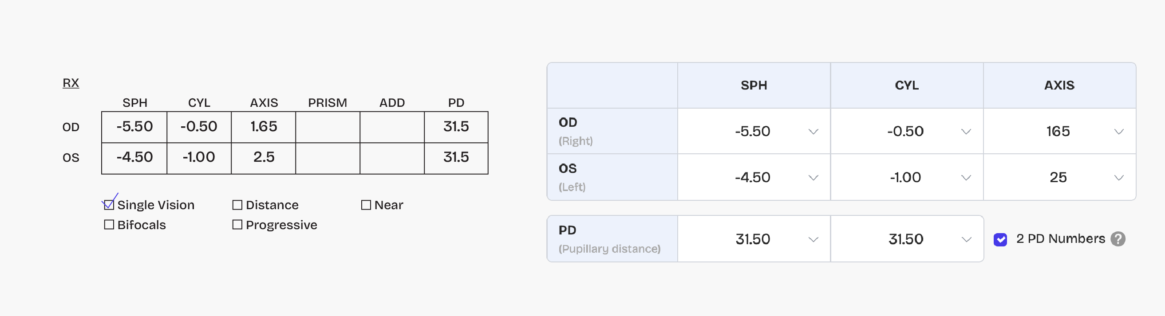Enable the Progressive checkbox
This screenshot has width=1165, height=316.
[x=237, y=224]
